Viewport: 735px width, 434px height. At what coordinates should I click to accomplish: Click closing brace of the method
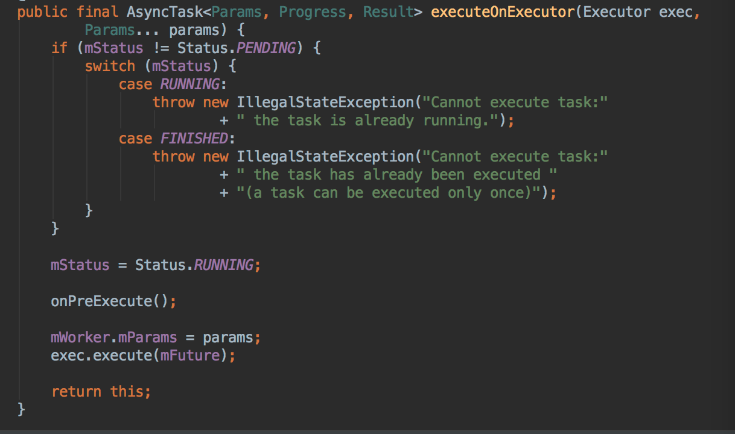tap(22, 409)
